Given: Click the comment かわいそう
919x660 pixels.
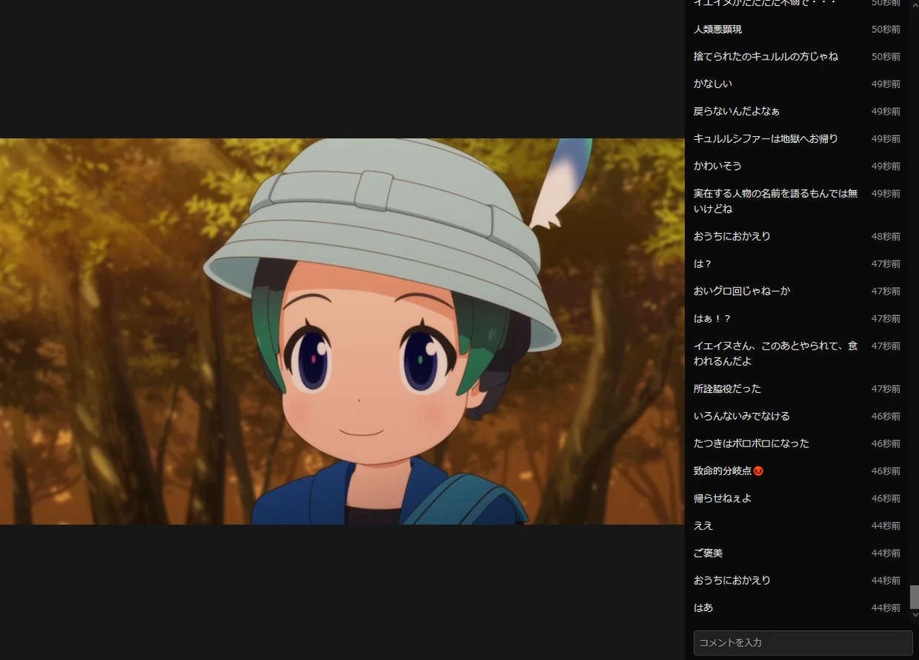Looking at the screenshot, I should point(718,166).
